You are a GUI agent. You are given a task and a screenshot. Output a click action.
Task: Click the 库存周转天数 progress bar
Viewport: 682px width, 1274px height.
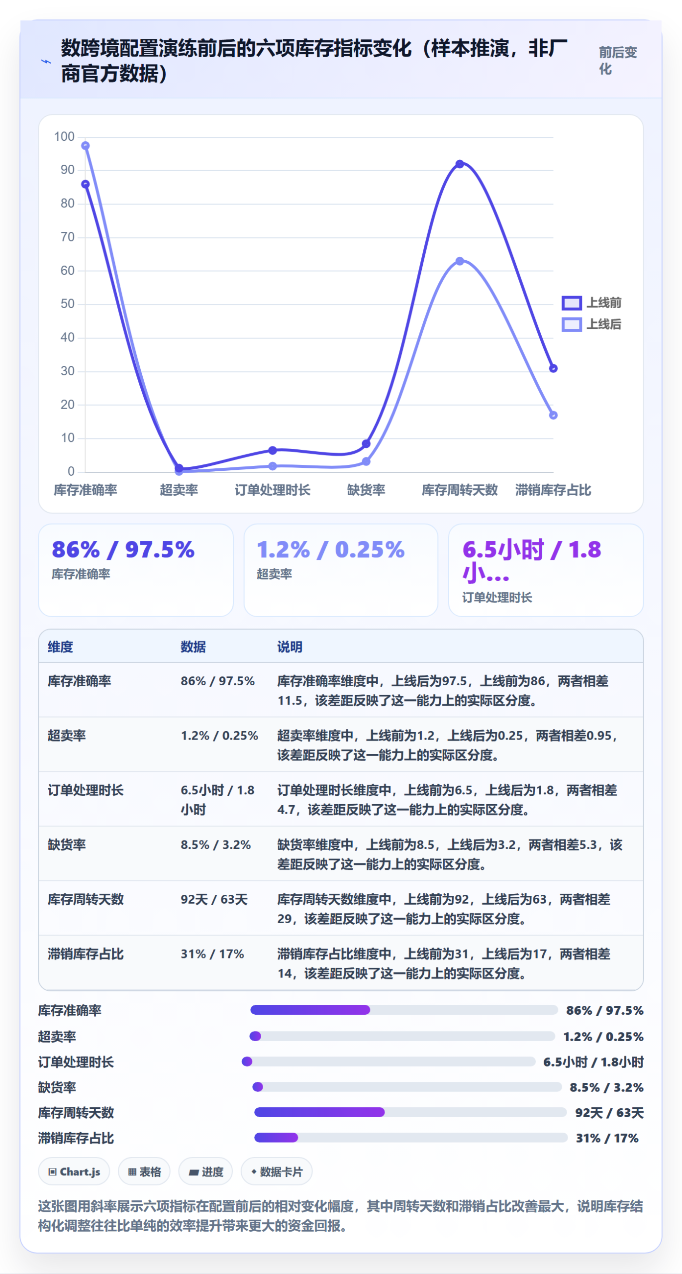point(410,1112)
